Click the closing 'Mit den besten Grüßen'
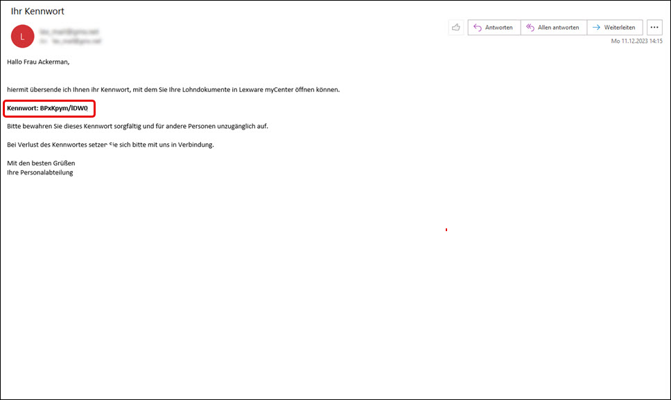 pyautogui.click(x=41, y=163)
